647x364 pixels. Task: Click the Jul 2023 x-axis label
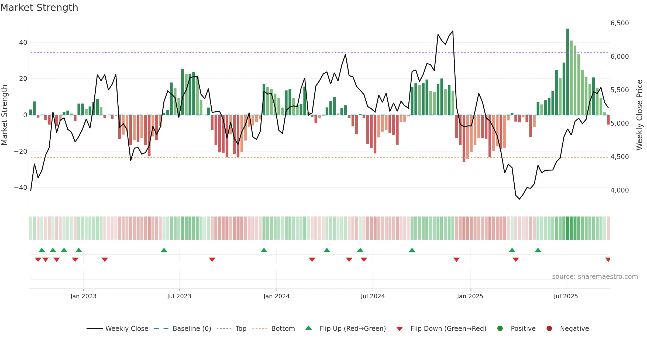[x=179, y=296]
